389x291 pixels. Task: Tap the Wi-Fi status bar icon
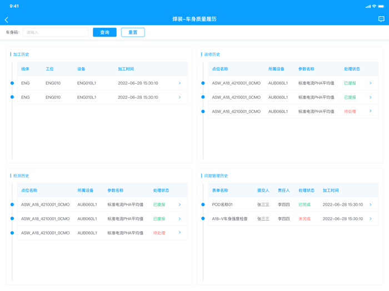(x=374, y=6)
